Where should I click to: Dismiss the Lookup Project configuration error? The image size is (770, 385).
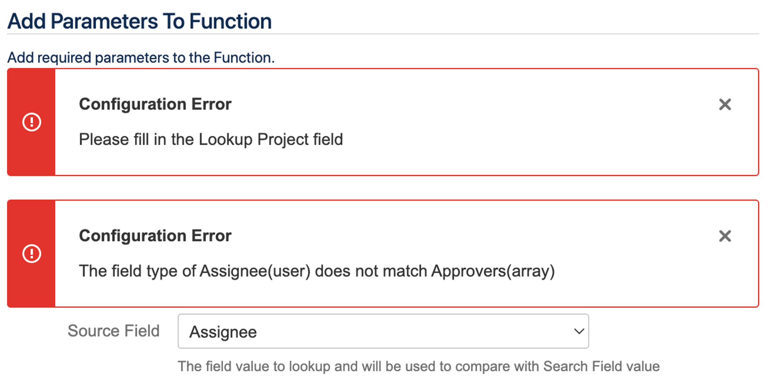click(725, 105)
